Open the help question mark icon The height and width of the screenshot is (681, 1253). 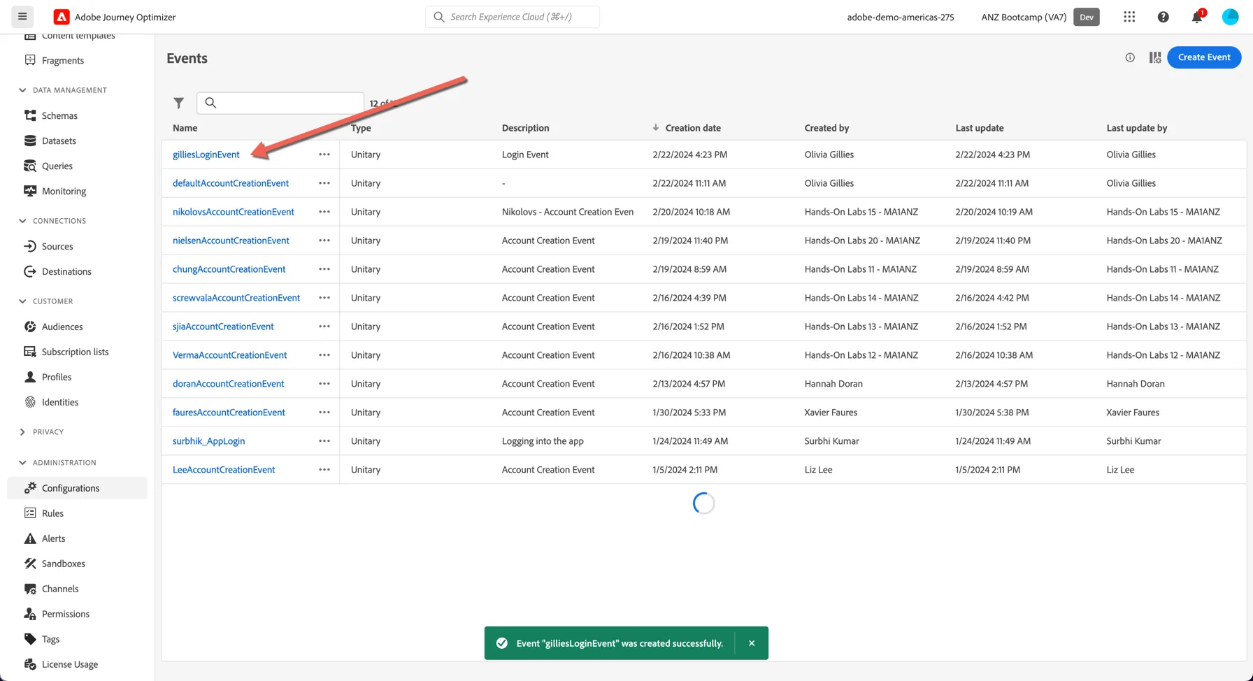[1163, 17]
